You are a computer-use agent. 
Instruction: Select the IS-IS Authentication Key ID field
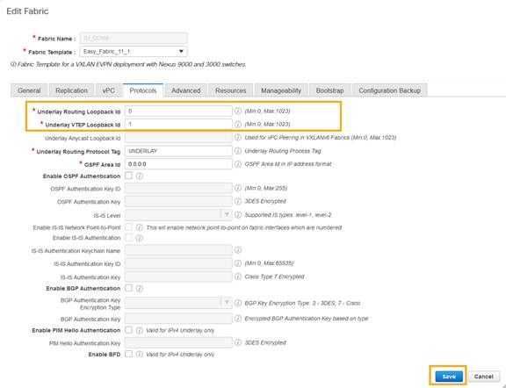click(178, 263)
